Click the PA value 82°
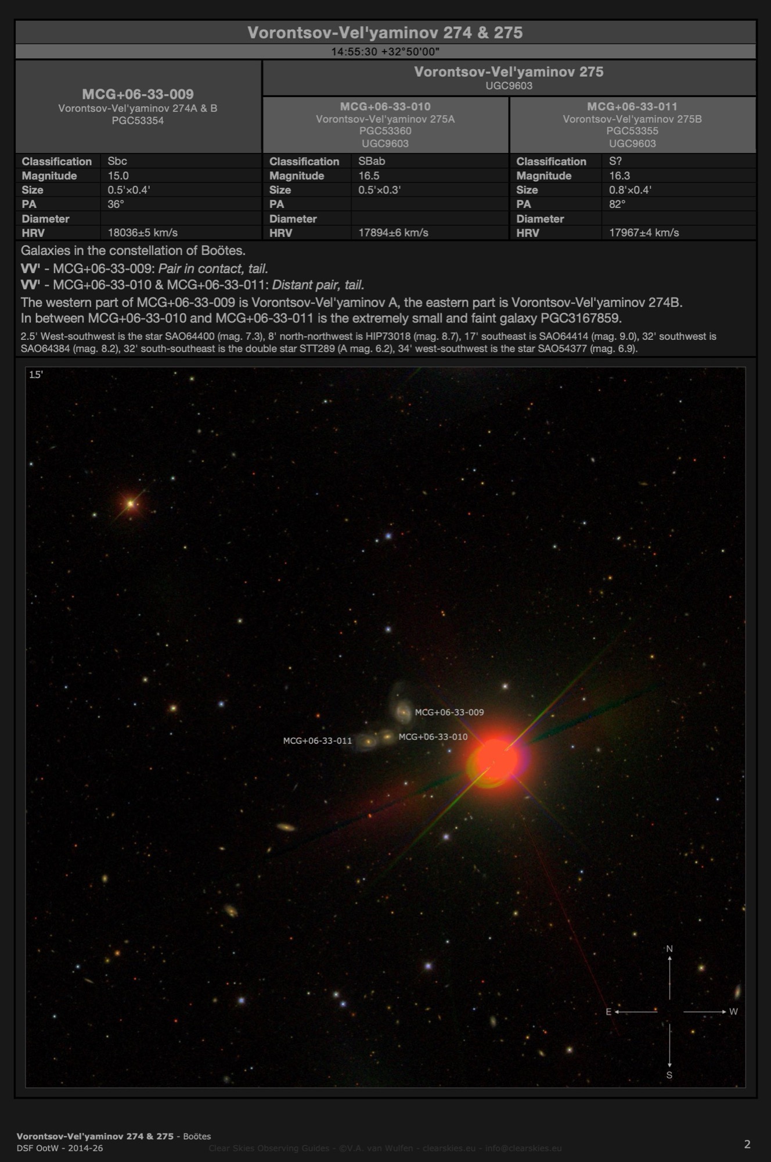The width and height of the screenshot is (771, 1162). click(x=617, y=204)
